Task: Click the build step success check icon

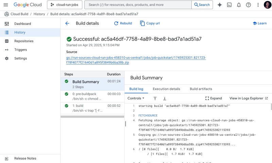Action: point(66,106)
